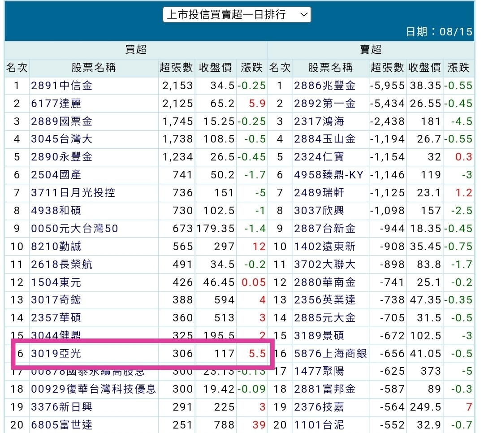
Task: Open the 3037欣興 stock link
Action: click(319, 211)
